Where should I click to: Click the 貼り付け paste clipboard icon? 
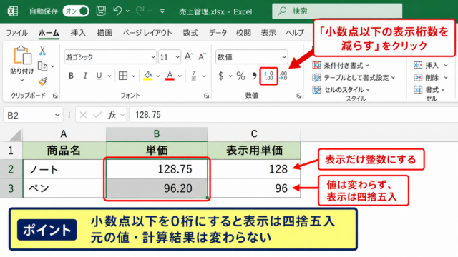(x=22, y=55)
